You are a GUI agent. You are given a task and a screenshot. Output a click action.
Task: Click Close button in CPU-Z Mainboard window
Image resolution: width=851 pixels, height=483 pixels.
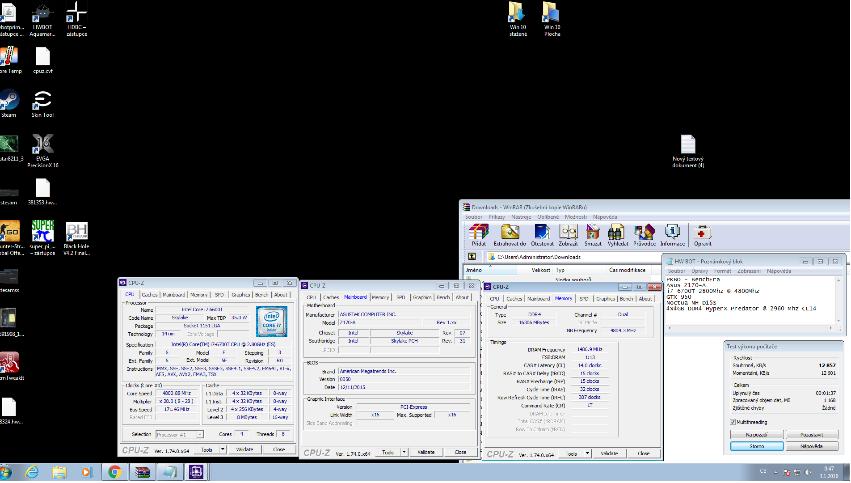pos(460,452)
